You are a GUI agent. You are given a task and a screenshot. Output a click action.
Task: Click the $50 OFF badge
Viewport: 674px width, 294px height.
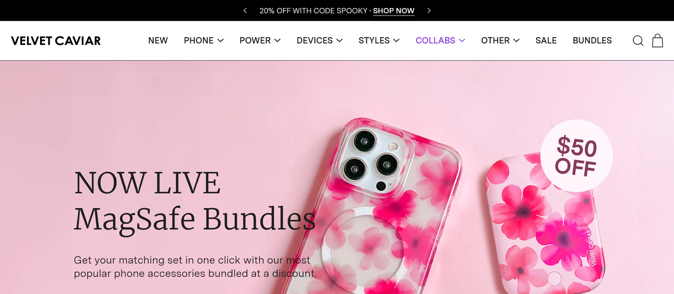[x=576, y=156]
